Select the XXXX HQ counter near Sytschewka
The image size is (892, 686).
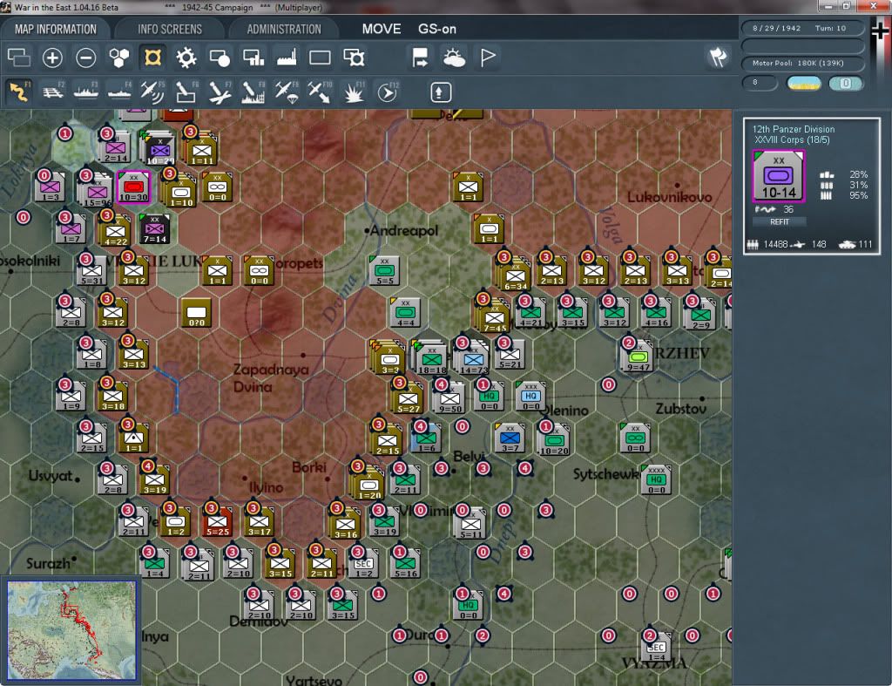point(657,479)
